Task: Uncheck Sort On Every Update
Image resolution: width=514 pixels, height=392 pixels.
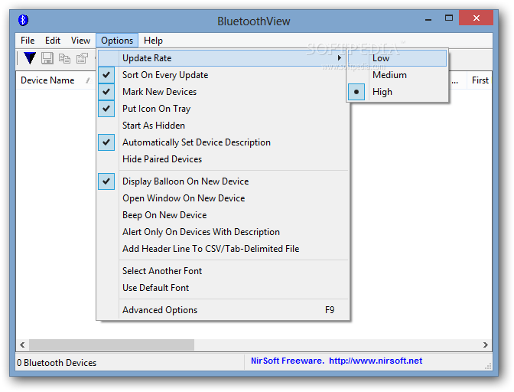Action: [223, 75]
